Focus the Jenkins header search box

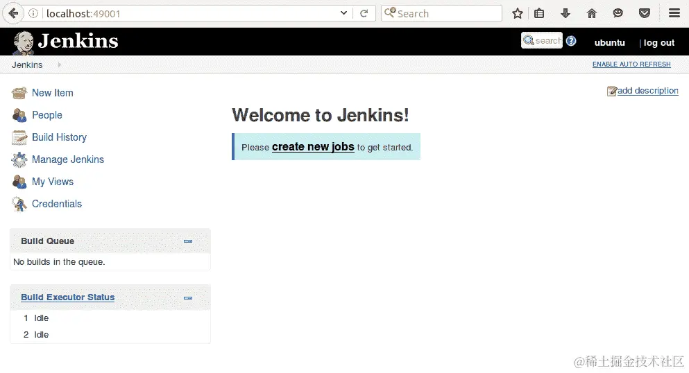point(542,40)
